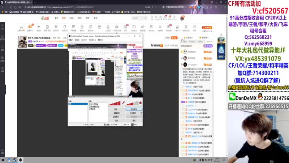
Task: Open the notification center in the taskbar
Action: [224, 160]
